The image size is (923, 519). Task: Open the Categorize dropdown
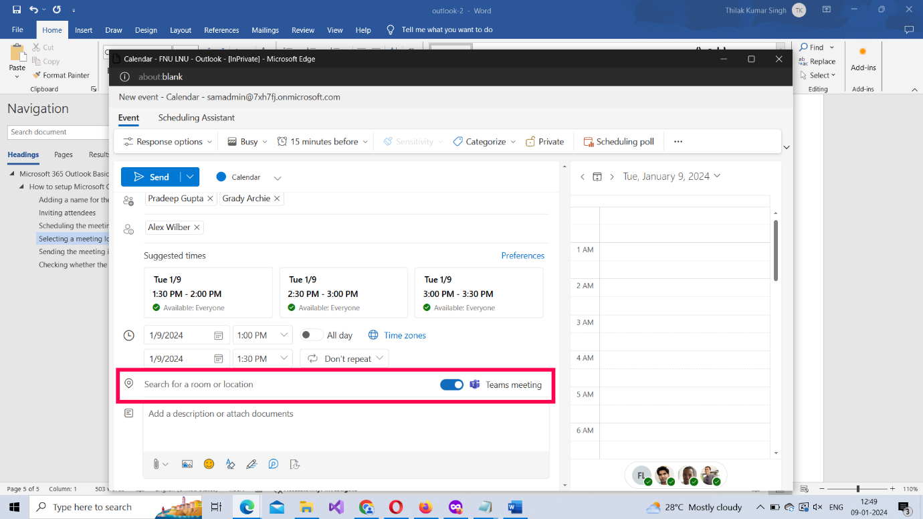pos(484,142)
